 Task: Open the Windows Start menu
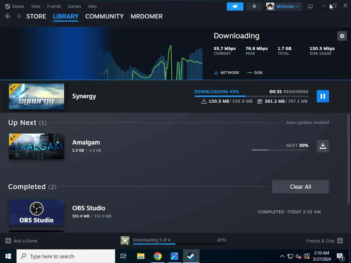8,256
